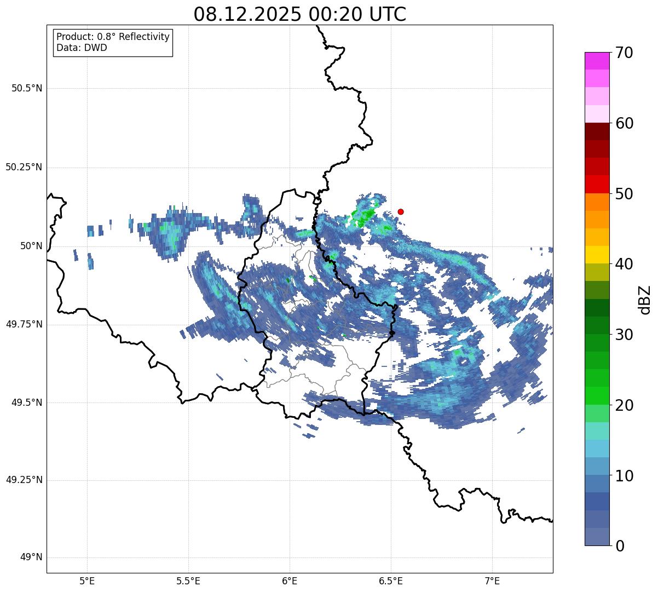Click the colorbar tick label 70
The width and height of the screenshot is (658, 592).
(625, 53)
